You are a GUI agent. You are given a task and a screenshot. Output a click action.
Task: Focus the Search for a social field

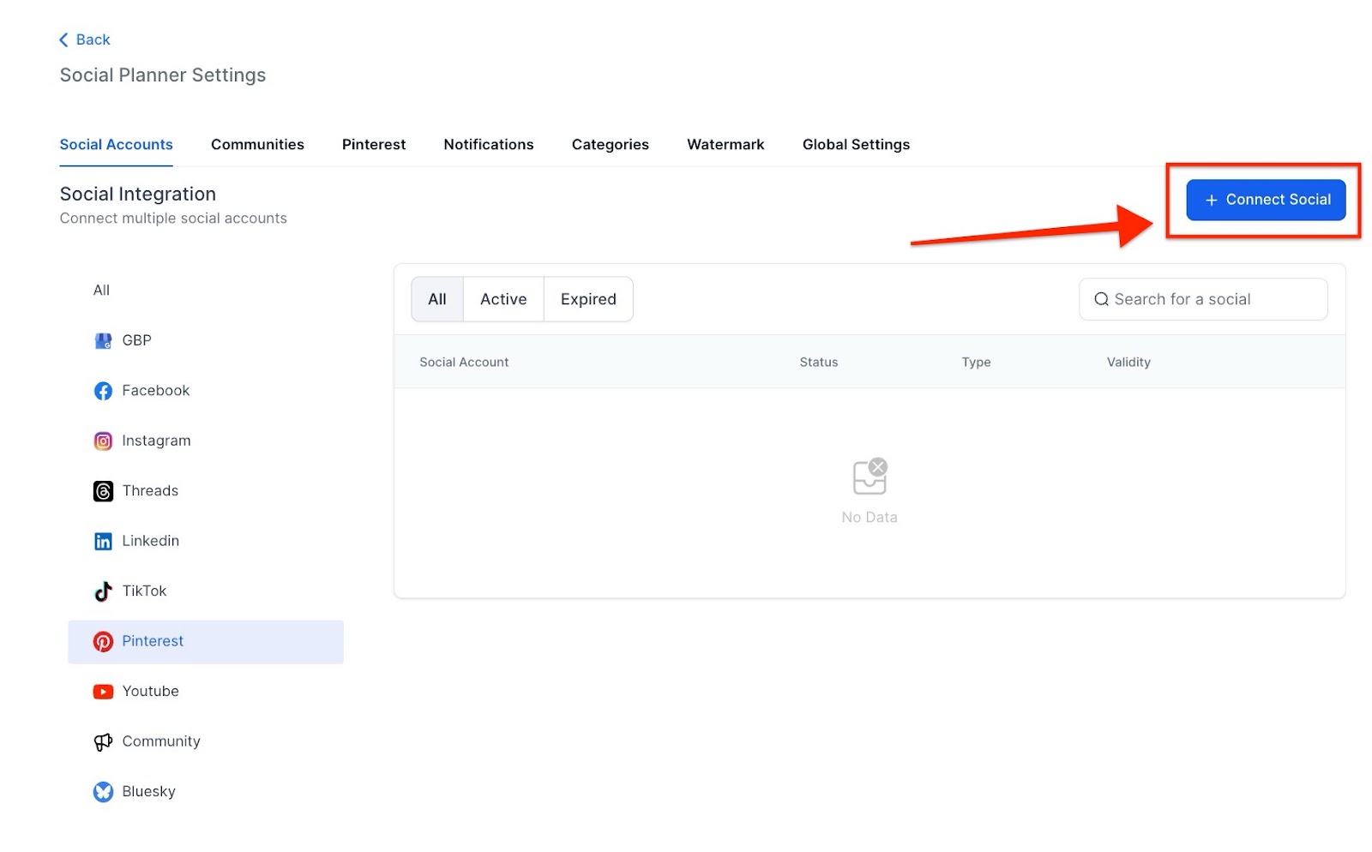pyautogui.click(x=1209, y=299)
